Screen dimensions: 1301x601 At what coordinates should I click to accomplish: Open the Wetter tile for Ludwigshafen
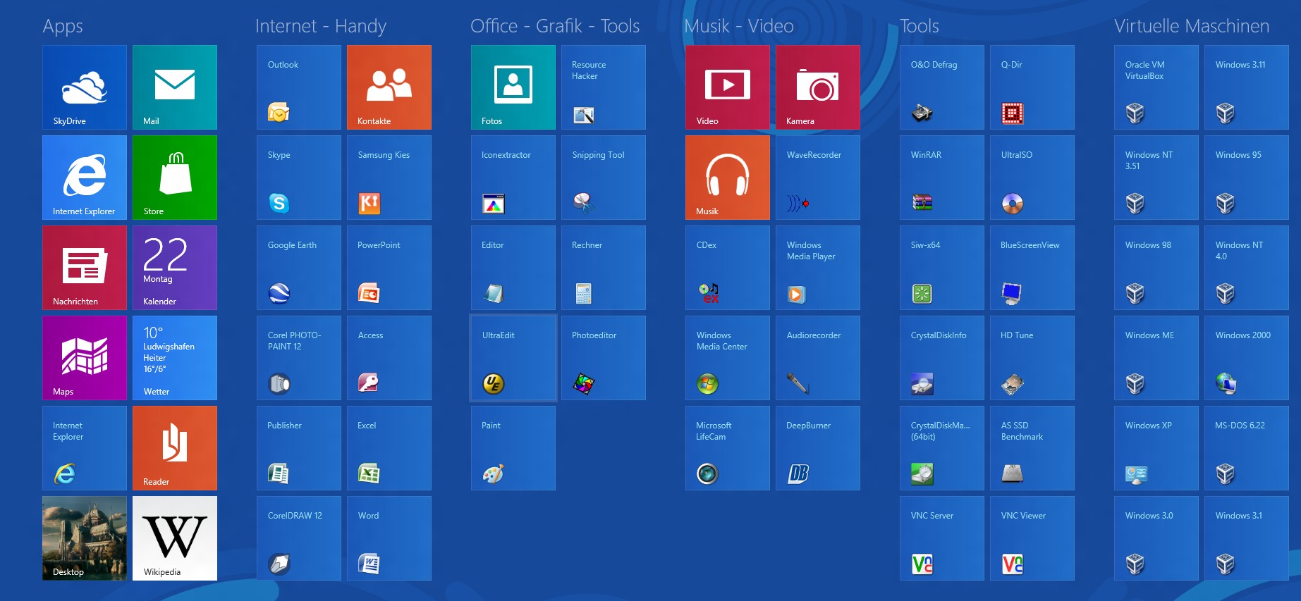(x=175, y=358)
